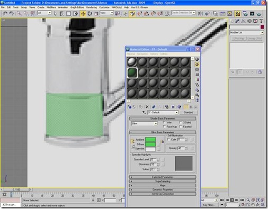Viewport: 268px width, 209px height.
Task: Enable the Wire checkbox
Action: coord(164,122)
